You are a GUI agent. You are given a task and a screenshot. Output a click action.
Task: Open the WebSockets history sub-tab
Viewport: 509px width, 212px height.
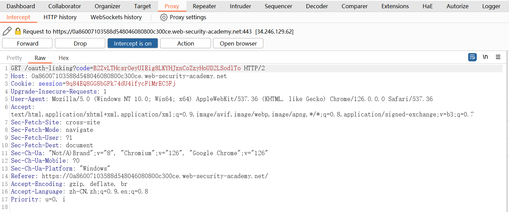pos(116,17)
